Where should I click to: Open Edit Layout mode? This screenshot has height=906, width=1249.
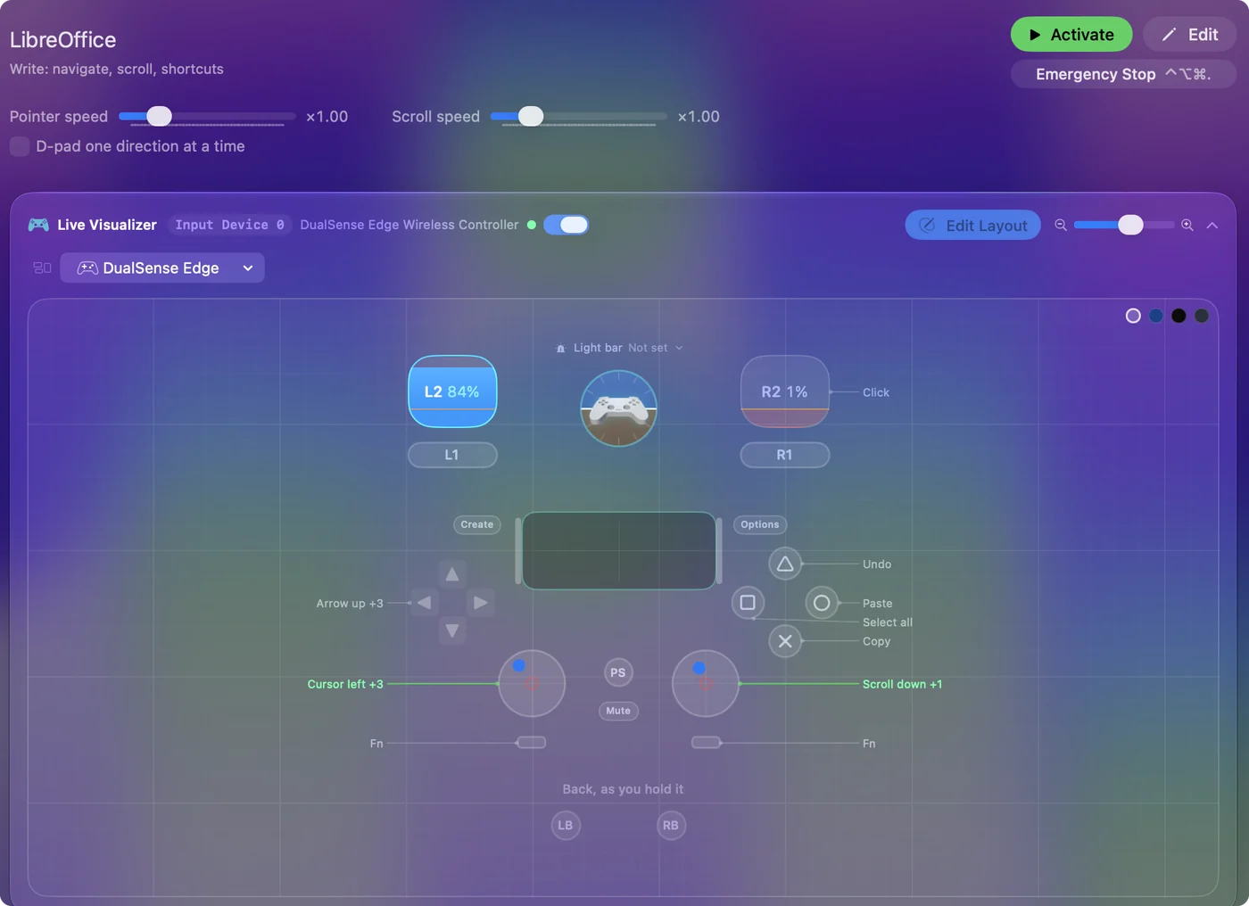click(x=973, y=225)
